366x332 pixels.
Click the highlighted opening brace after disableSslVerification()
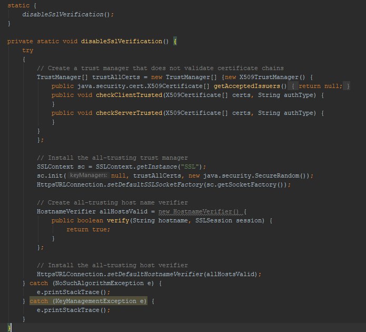pyautogui.click(x=175, y=41)
